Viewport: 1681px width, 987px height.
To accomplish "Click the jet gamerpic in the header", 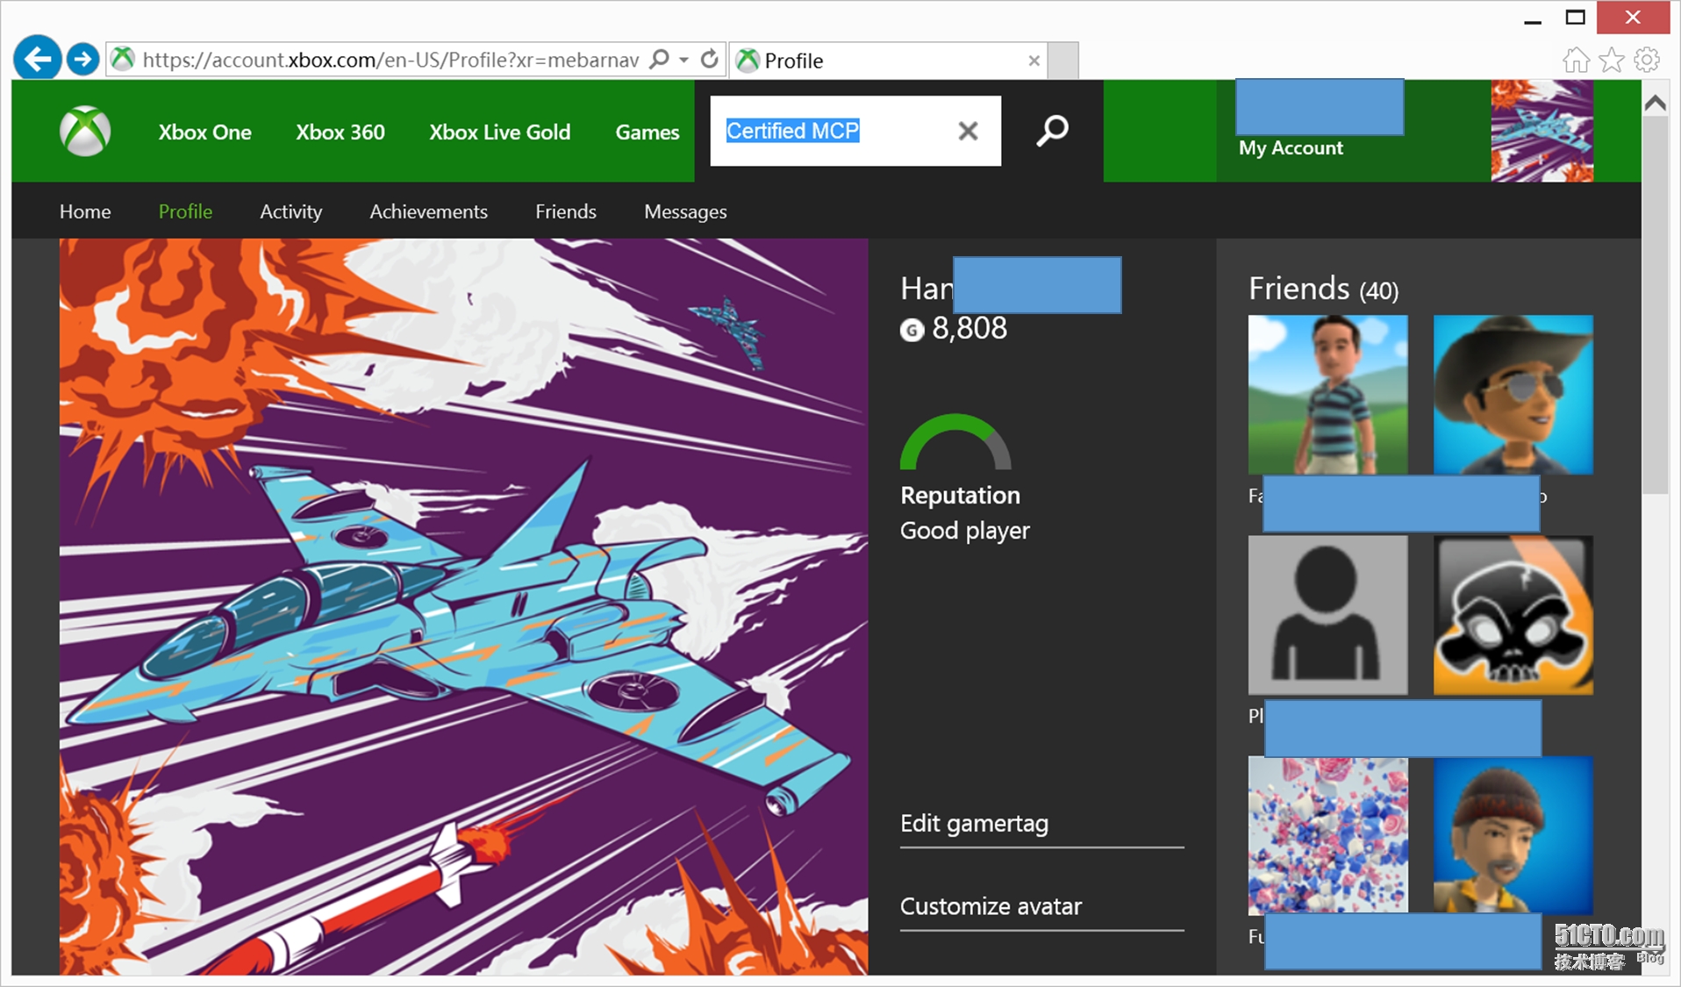I will click(x=1542, y=131).
